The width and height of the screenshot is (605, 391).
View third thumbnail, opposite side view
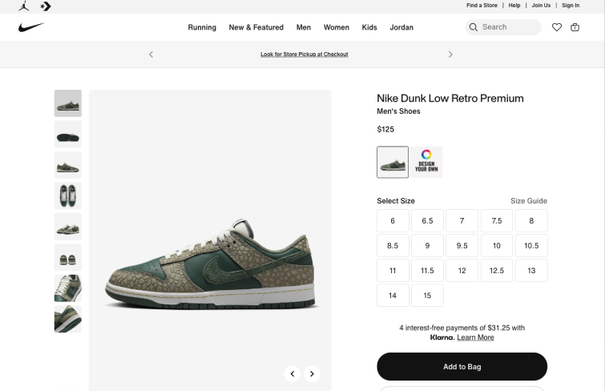click(68, 165)
